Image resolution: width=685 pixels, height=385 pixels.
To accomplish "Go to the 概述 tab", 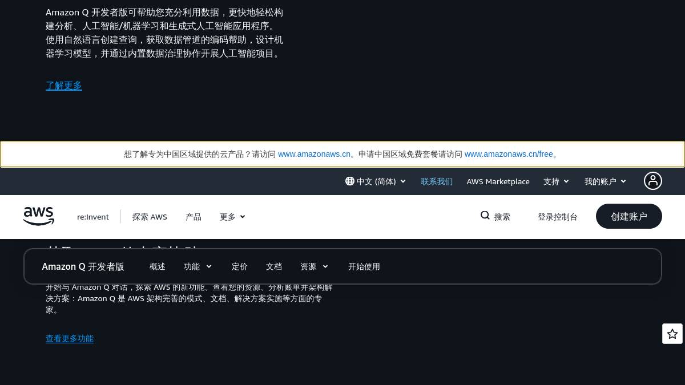I will point(158,266).
